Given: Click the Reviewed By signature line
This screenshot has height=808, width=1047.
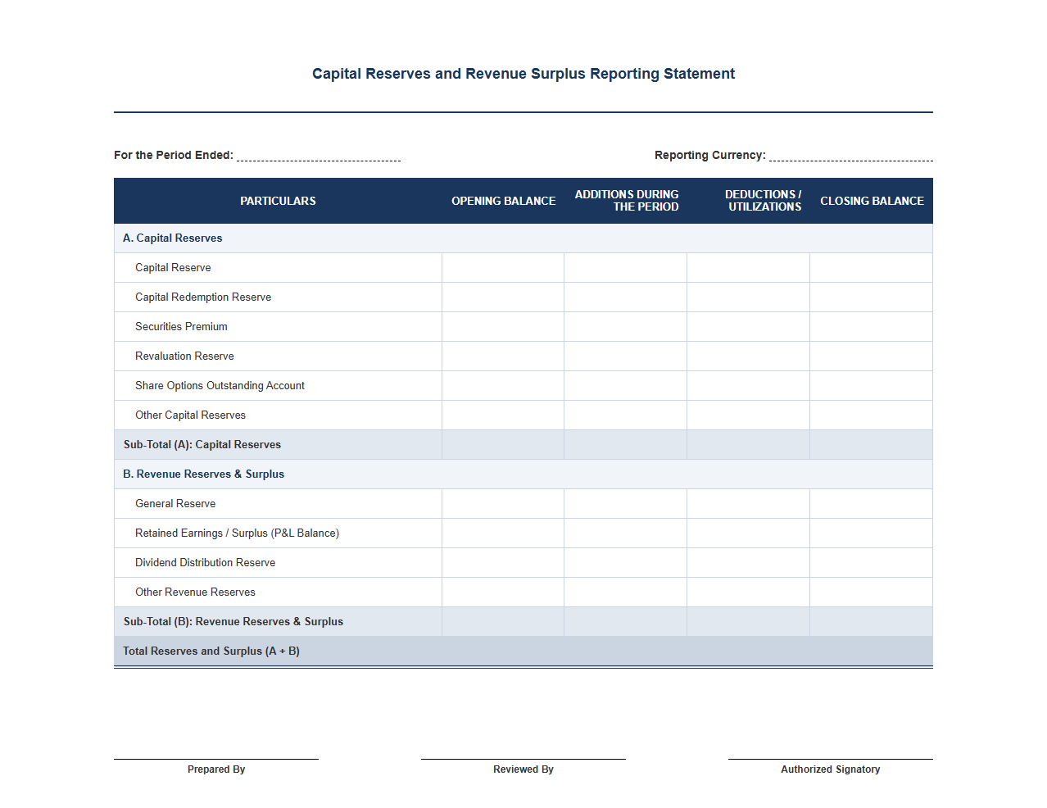Looking at the screenshot, I should 523,759.
